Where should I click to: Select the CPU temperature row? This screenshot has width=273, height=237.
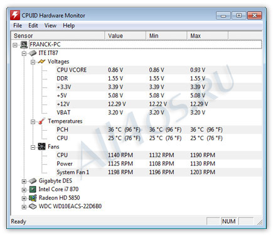159,138
